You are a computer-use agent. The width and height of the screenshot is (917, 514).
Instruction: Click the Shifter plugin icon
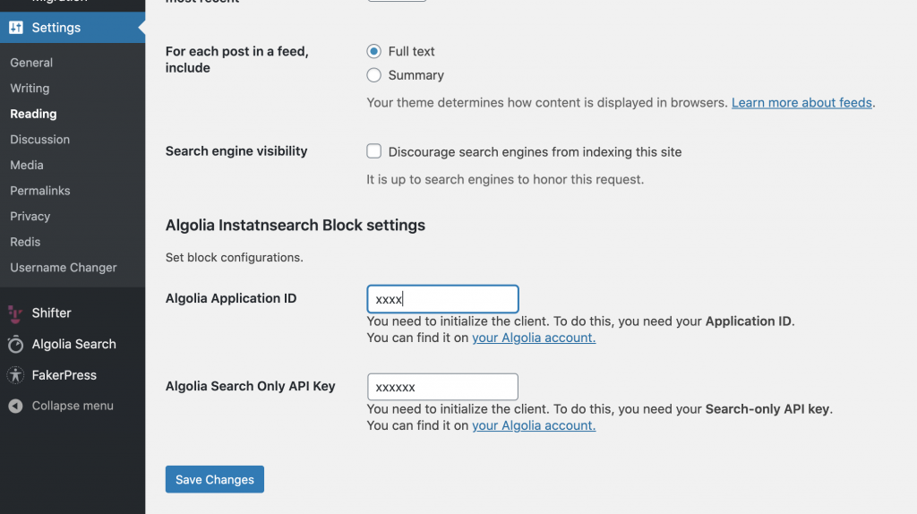[x=16, y=313]
